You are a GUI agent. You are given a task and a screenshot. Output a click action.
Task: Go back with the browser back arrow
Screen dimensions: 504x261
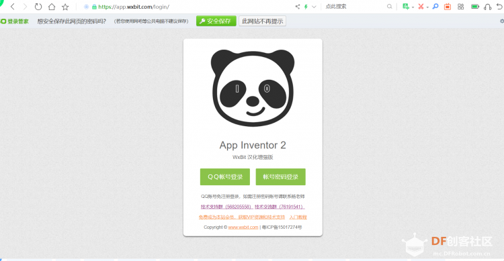pyautogui.click(x=13, y=7)
